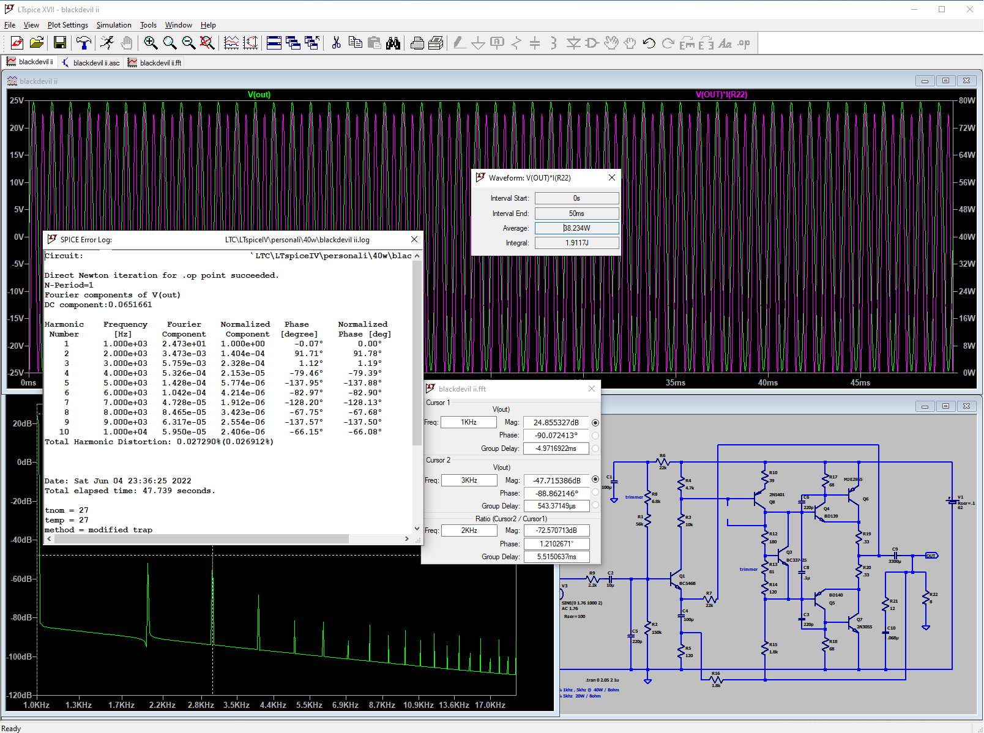Click the Zoom In magnifier icon
Image resolution: width=984 pixels, height=733 pixels.
pyautogui.click(x=151, y=43)
